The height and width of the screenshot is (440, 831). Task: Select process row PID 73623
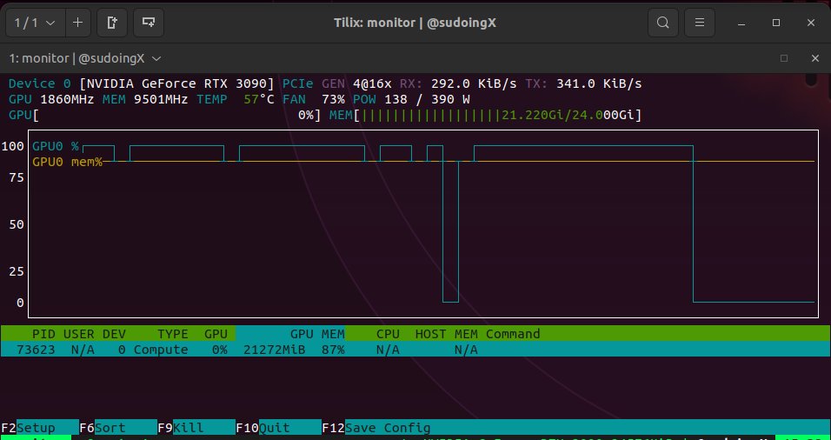415,350
